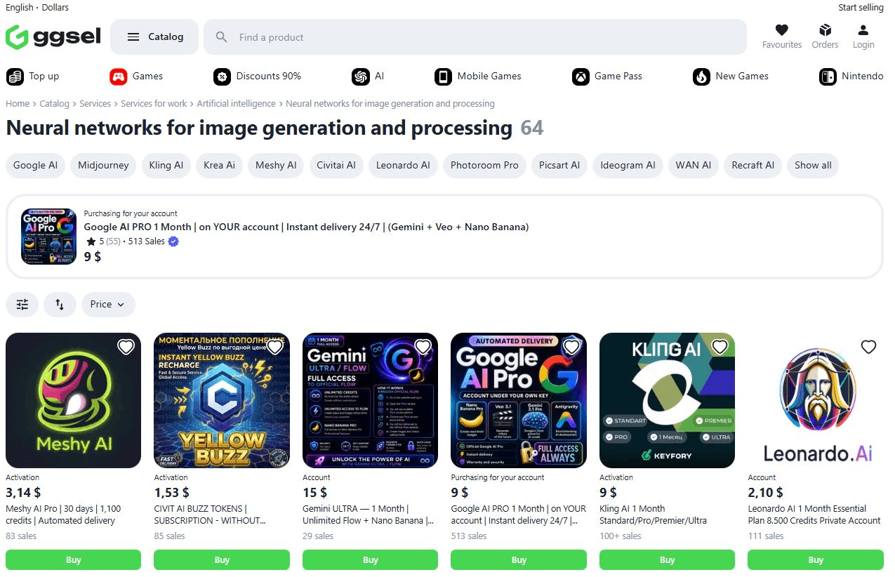The image size is (895, 577).
Task: Change the English · Dollars language setting
Action: (x=37, y=7)
